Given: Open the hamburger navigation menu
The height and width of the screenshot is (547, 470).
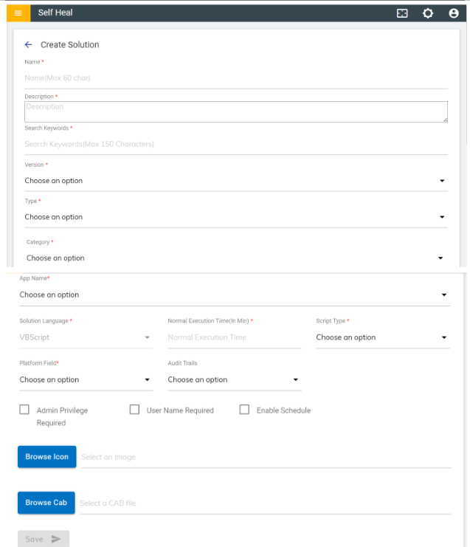Looking at the screenshot, I should click(18, 13).
